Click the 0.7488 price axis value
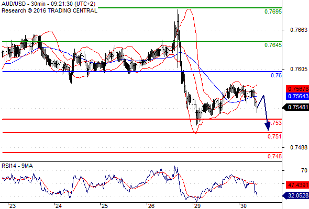309x209 pixels. coord(299,147)
